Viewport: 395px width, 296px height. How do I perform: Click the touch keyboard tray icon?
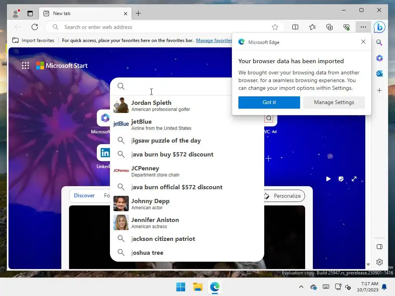coord(326,287)
